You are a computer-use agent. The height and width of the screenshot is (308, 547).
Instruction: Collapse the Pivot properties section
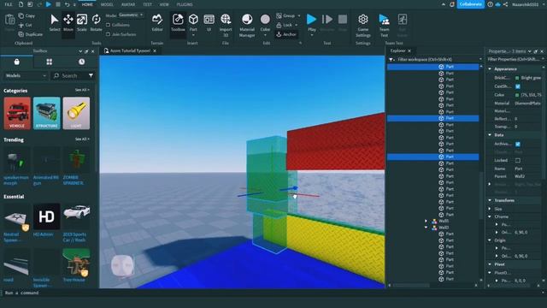490,264
